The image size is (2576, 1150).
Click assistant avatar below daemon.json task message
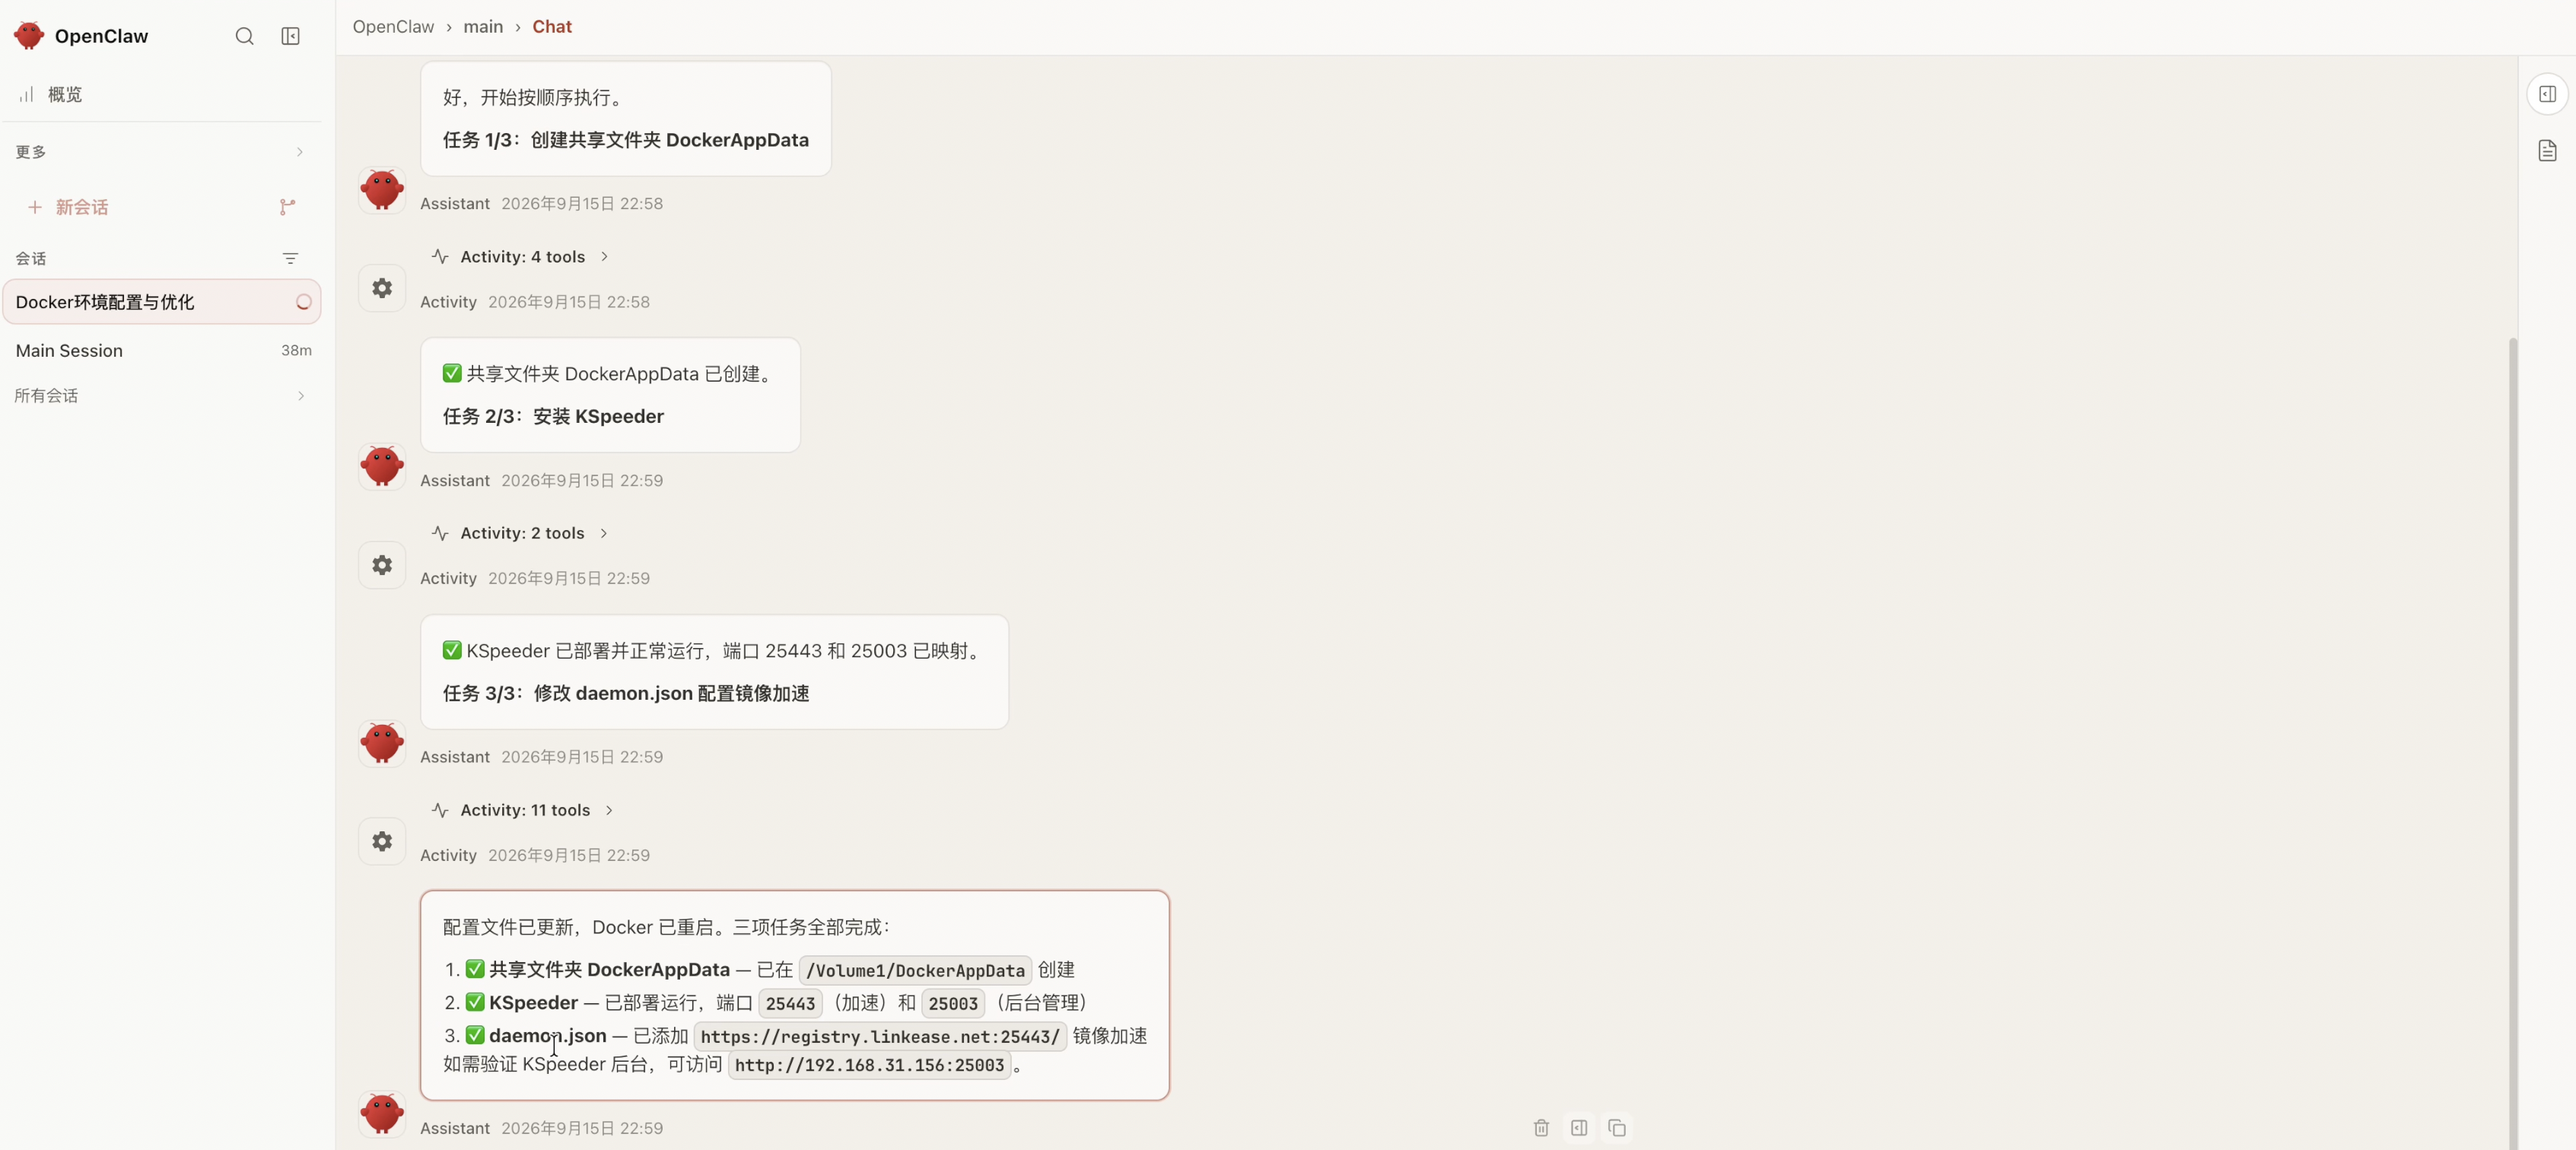(x=382, y=744)
